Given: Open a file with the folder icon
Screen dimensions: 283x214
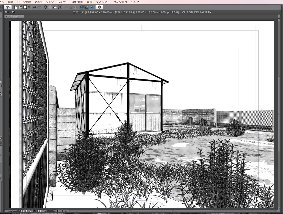Looking at the screenshot, I should pyautogui.click(x=20, y=7).
